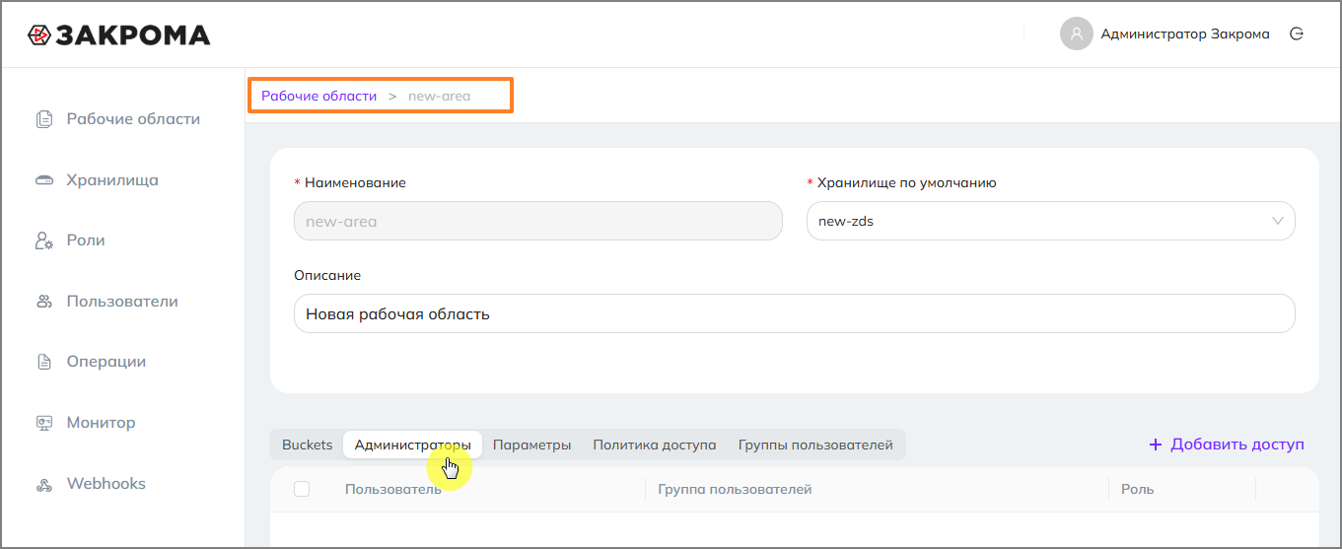Click the Роли sidebar icon

click(43, 240)
